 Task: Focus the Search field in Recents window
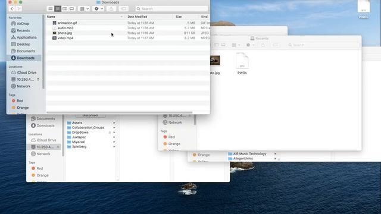(323, 45)
